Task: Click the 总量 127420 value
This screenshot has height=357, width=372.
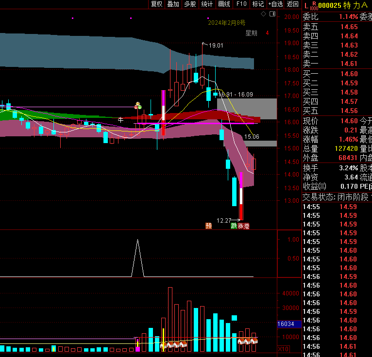Action: (x=346, y=148)
